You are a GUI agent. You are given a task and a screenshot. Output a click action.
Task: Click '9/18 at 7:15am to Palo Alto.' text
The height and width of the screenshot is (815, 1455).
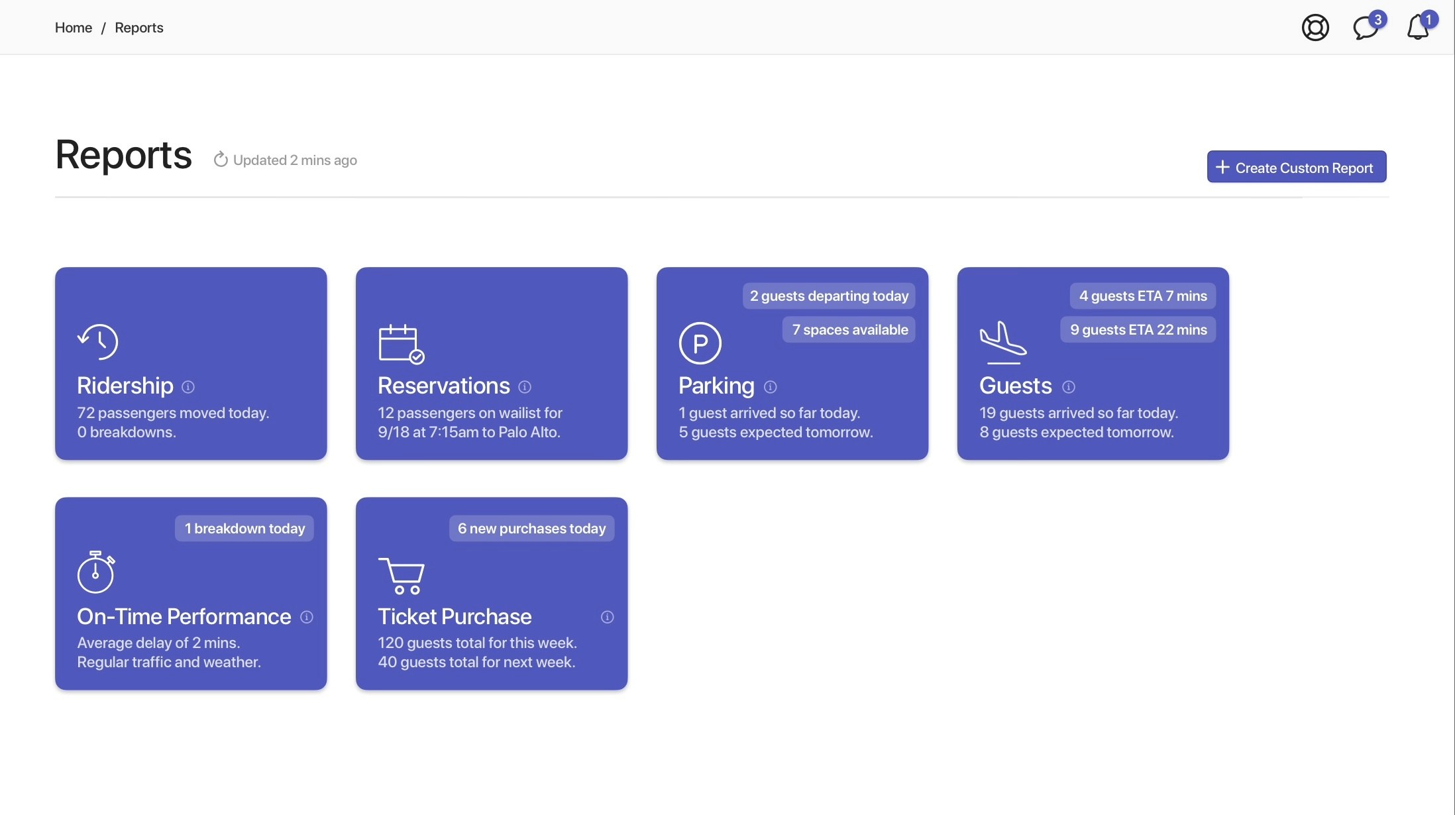[469, 433]
